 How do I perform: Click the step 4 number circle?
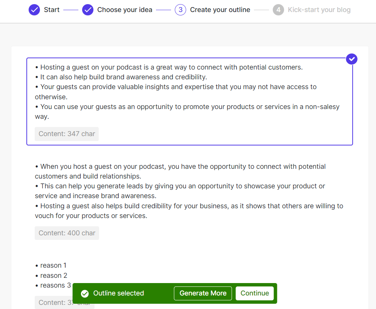[278, 10]
